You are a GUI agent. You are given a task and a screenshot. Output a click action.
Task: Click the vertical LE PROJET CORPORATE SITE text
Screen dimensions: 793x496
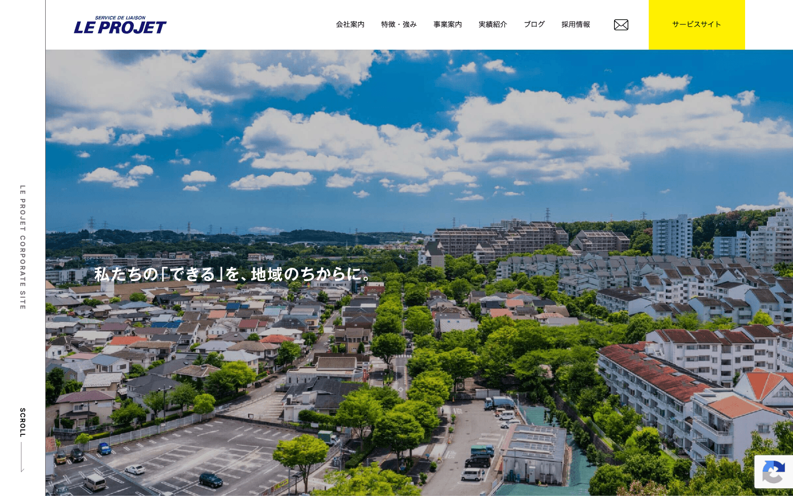pos(23,247)
